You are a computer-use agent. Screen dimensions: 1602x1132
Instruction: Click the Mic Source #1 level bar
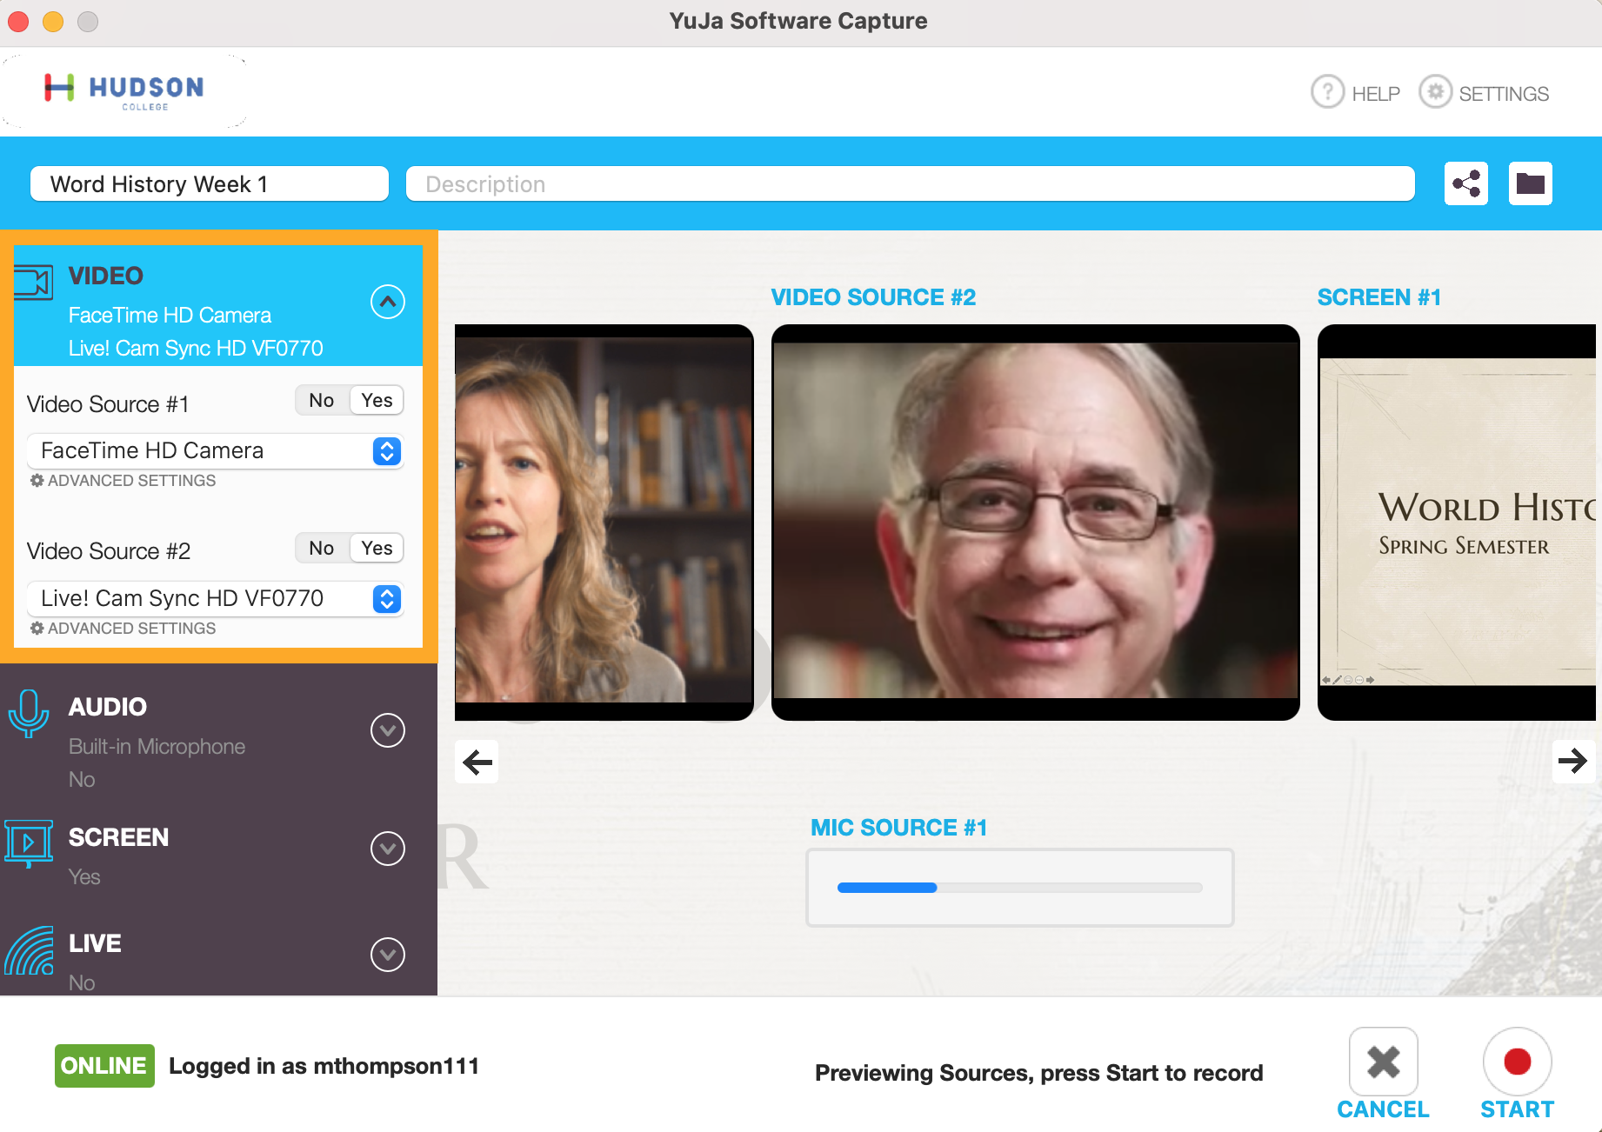pos(1019,888)
